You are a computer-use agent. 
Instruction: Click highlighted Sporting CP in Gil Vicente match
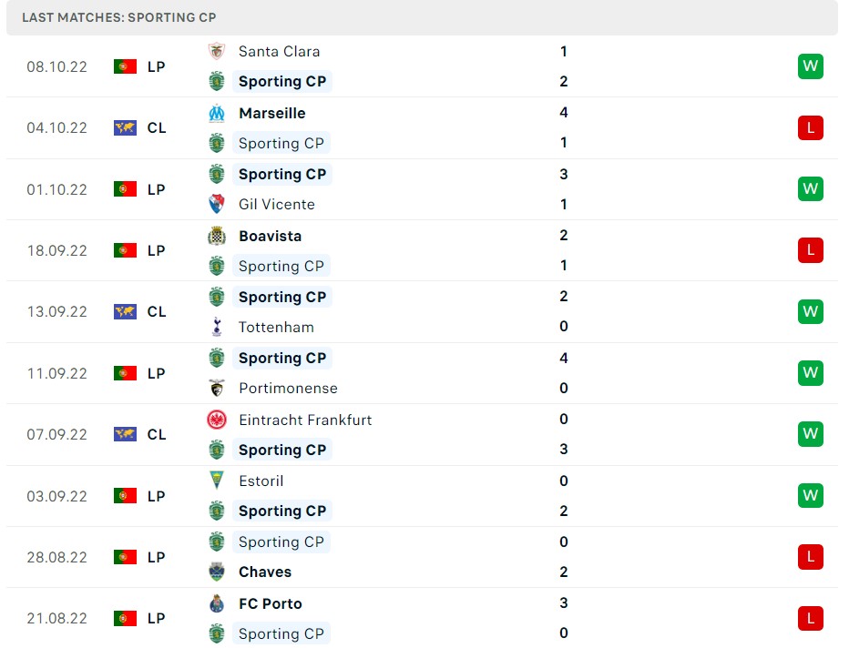click(x=282, y=174)
